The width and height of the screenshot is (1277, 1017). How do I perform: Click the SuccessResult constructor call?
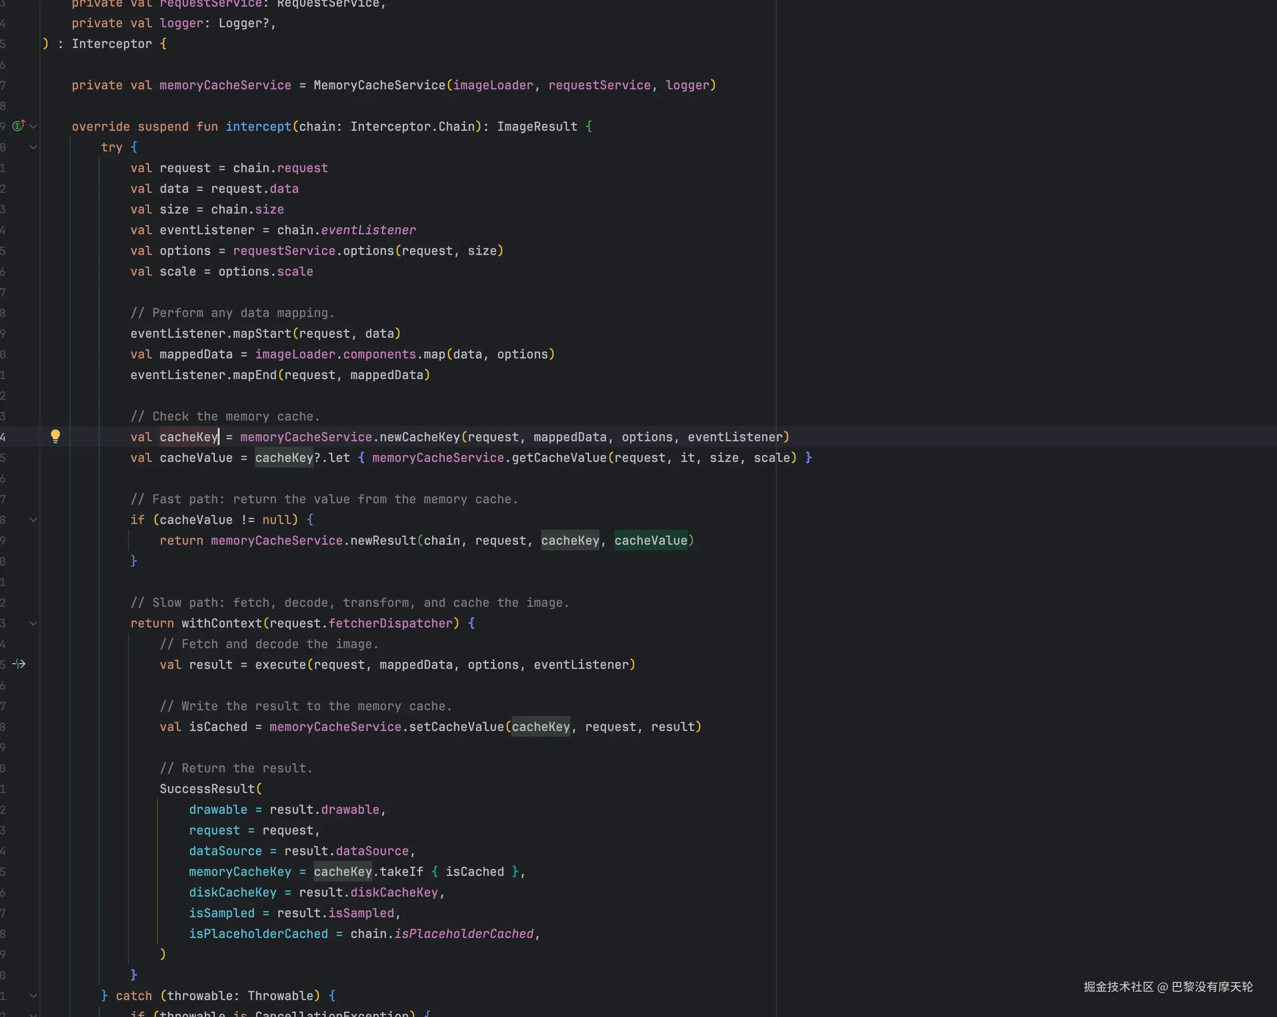point(207,789)
